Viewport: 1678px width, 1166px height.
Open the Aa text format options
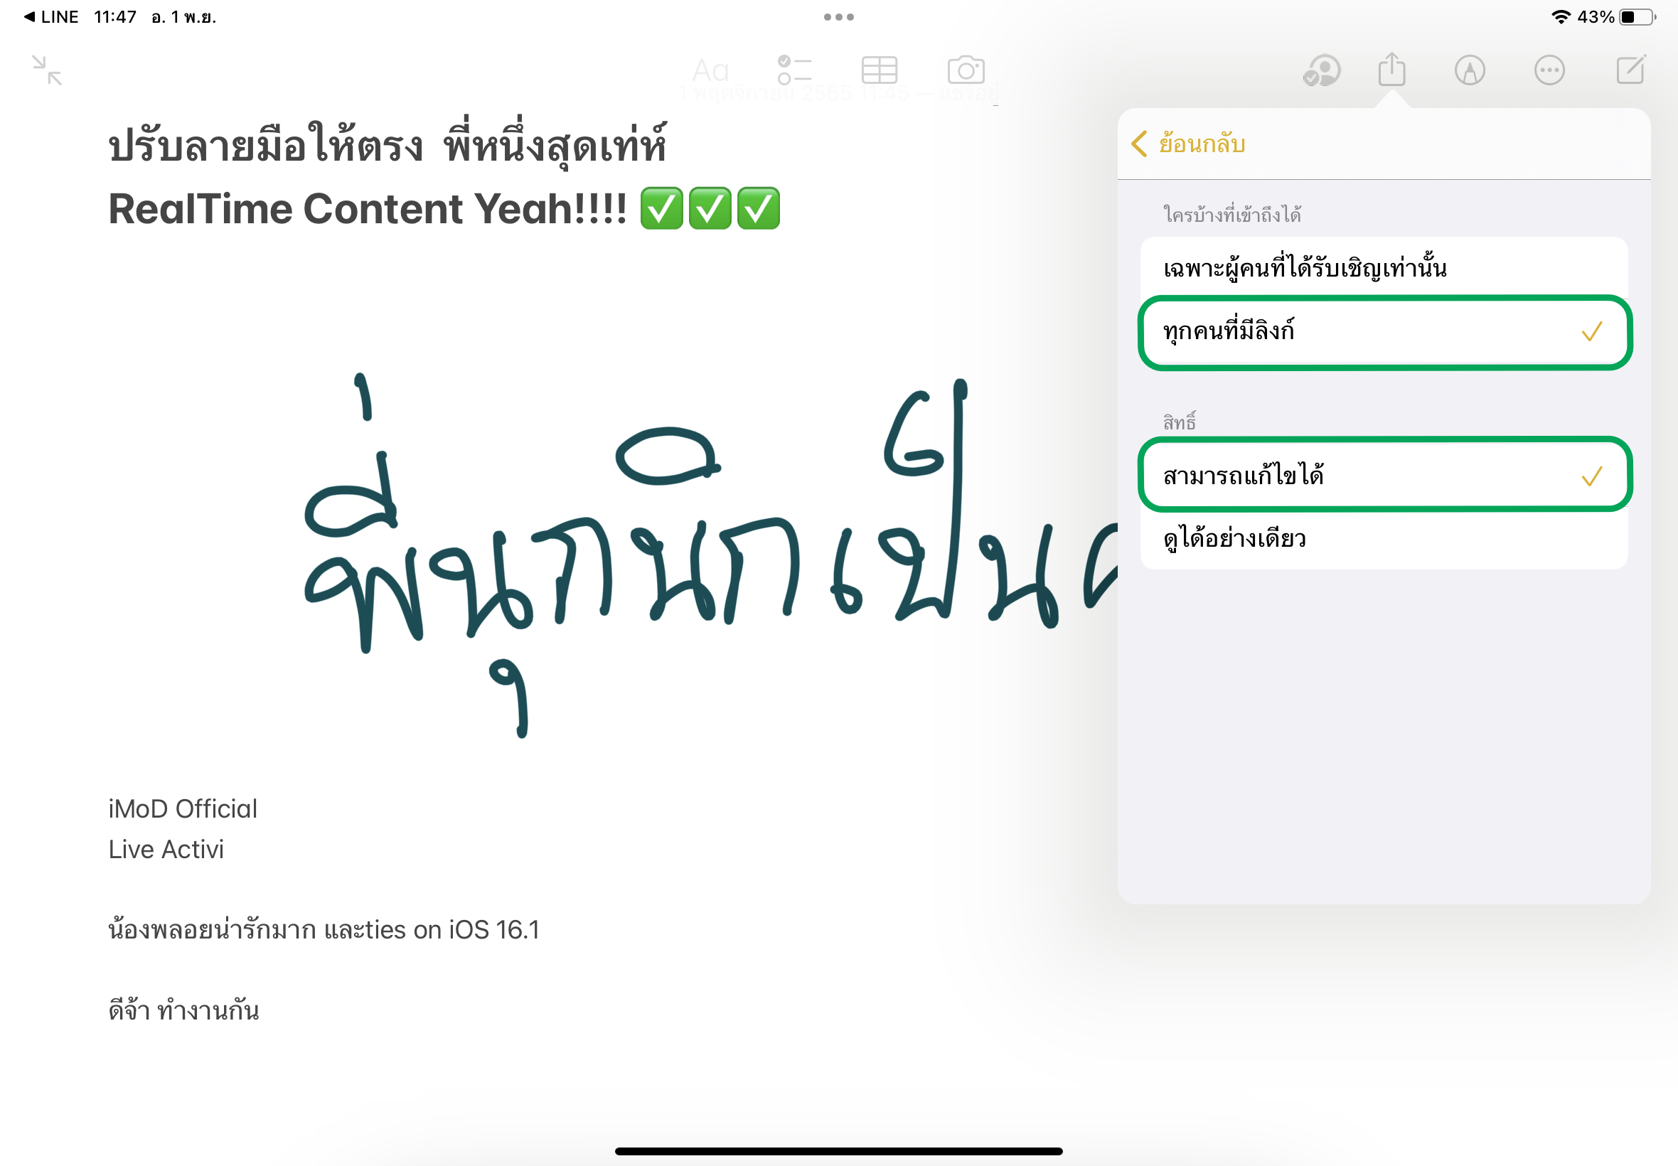710,71
